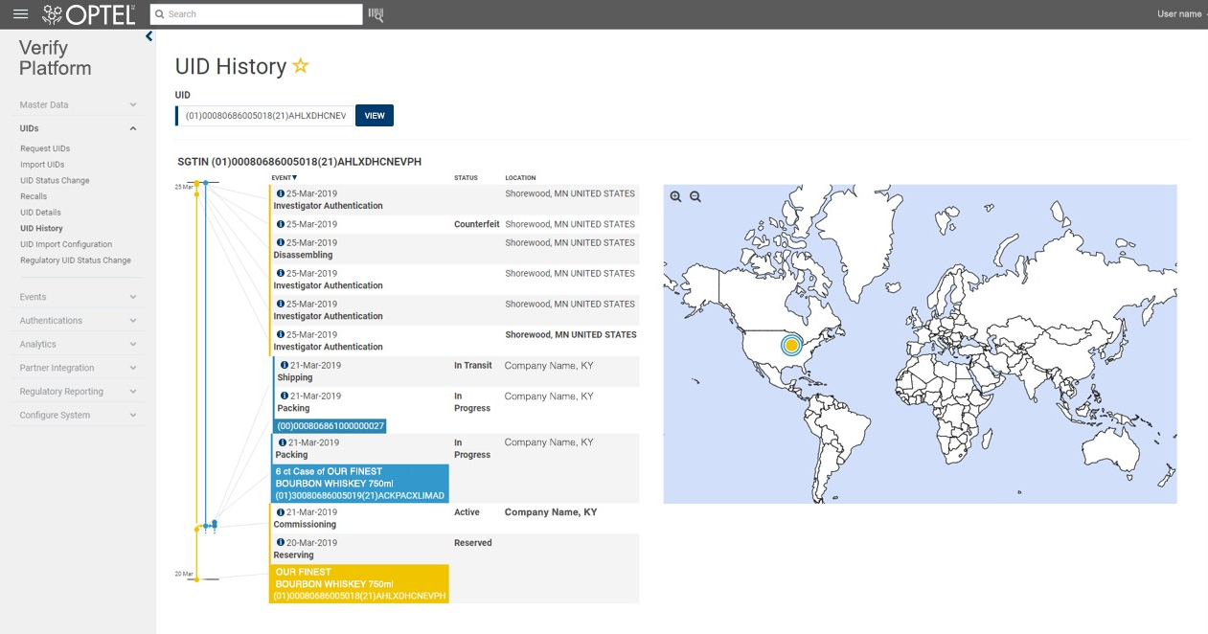The width and height of the screenshot is (1208, 634).
Task: Click the barcode scan icon beside search
Action: pyautogui.click(x=376, y=14)
